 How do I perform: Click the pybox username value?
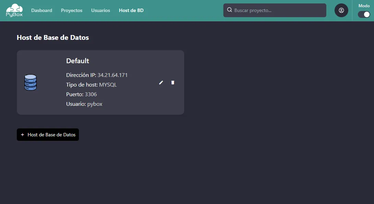pos(95,104)
